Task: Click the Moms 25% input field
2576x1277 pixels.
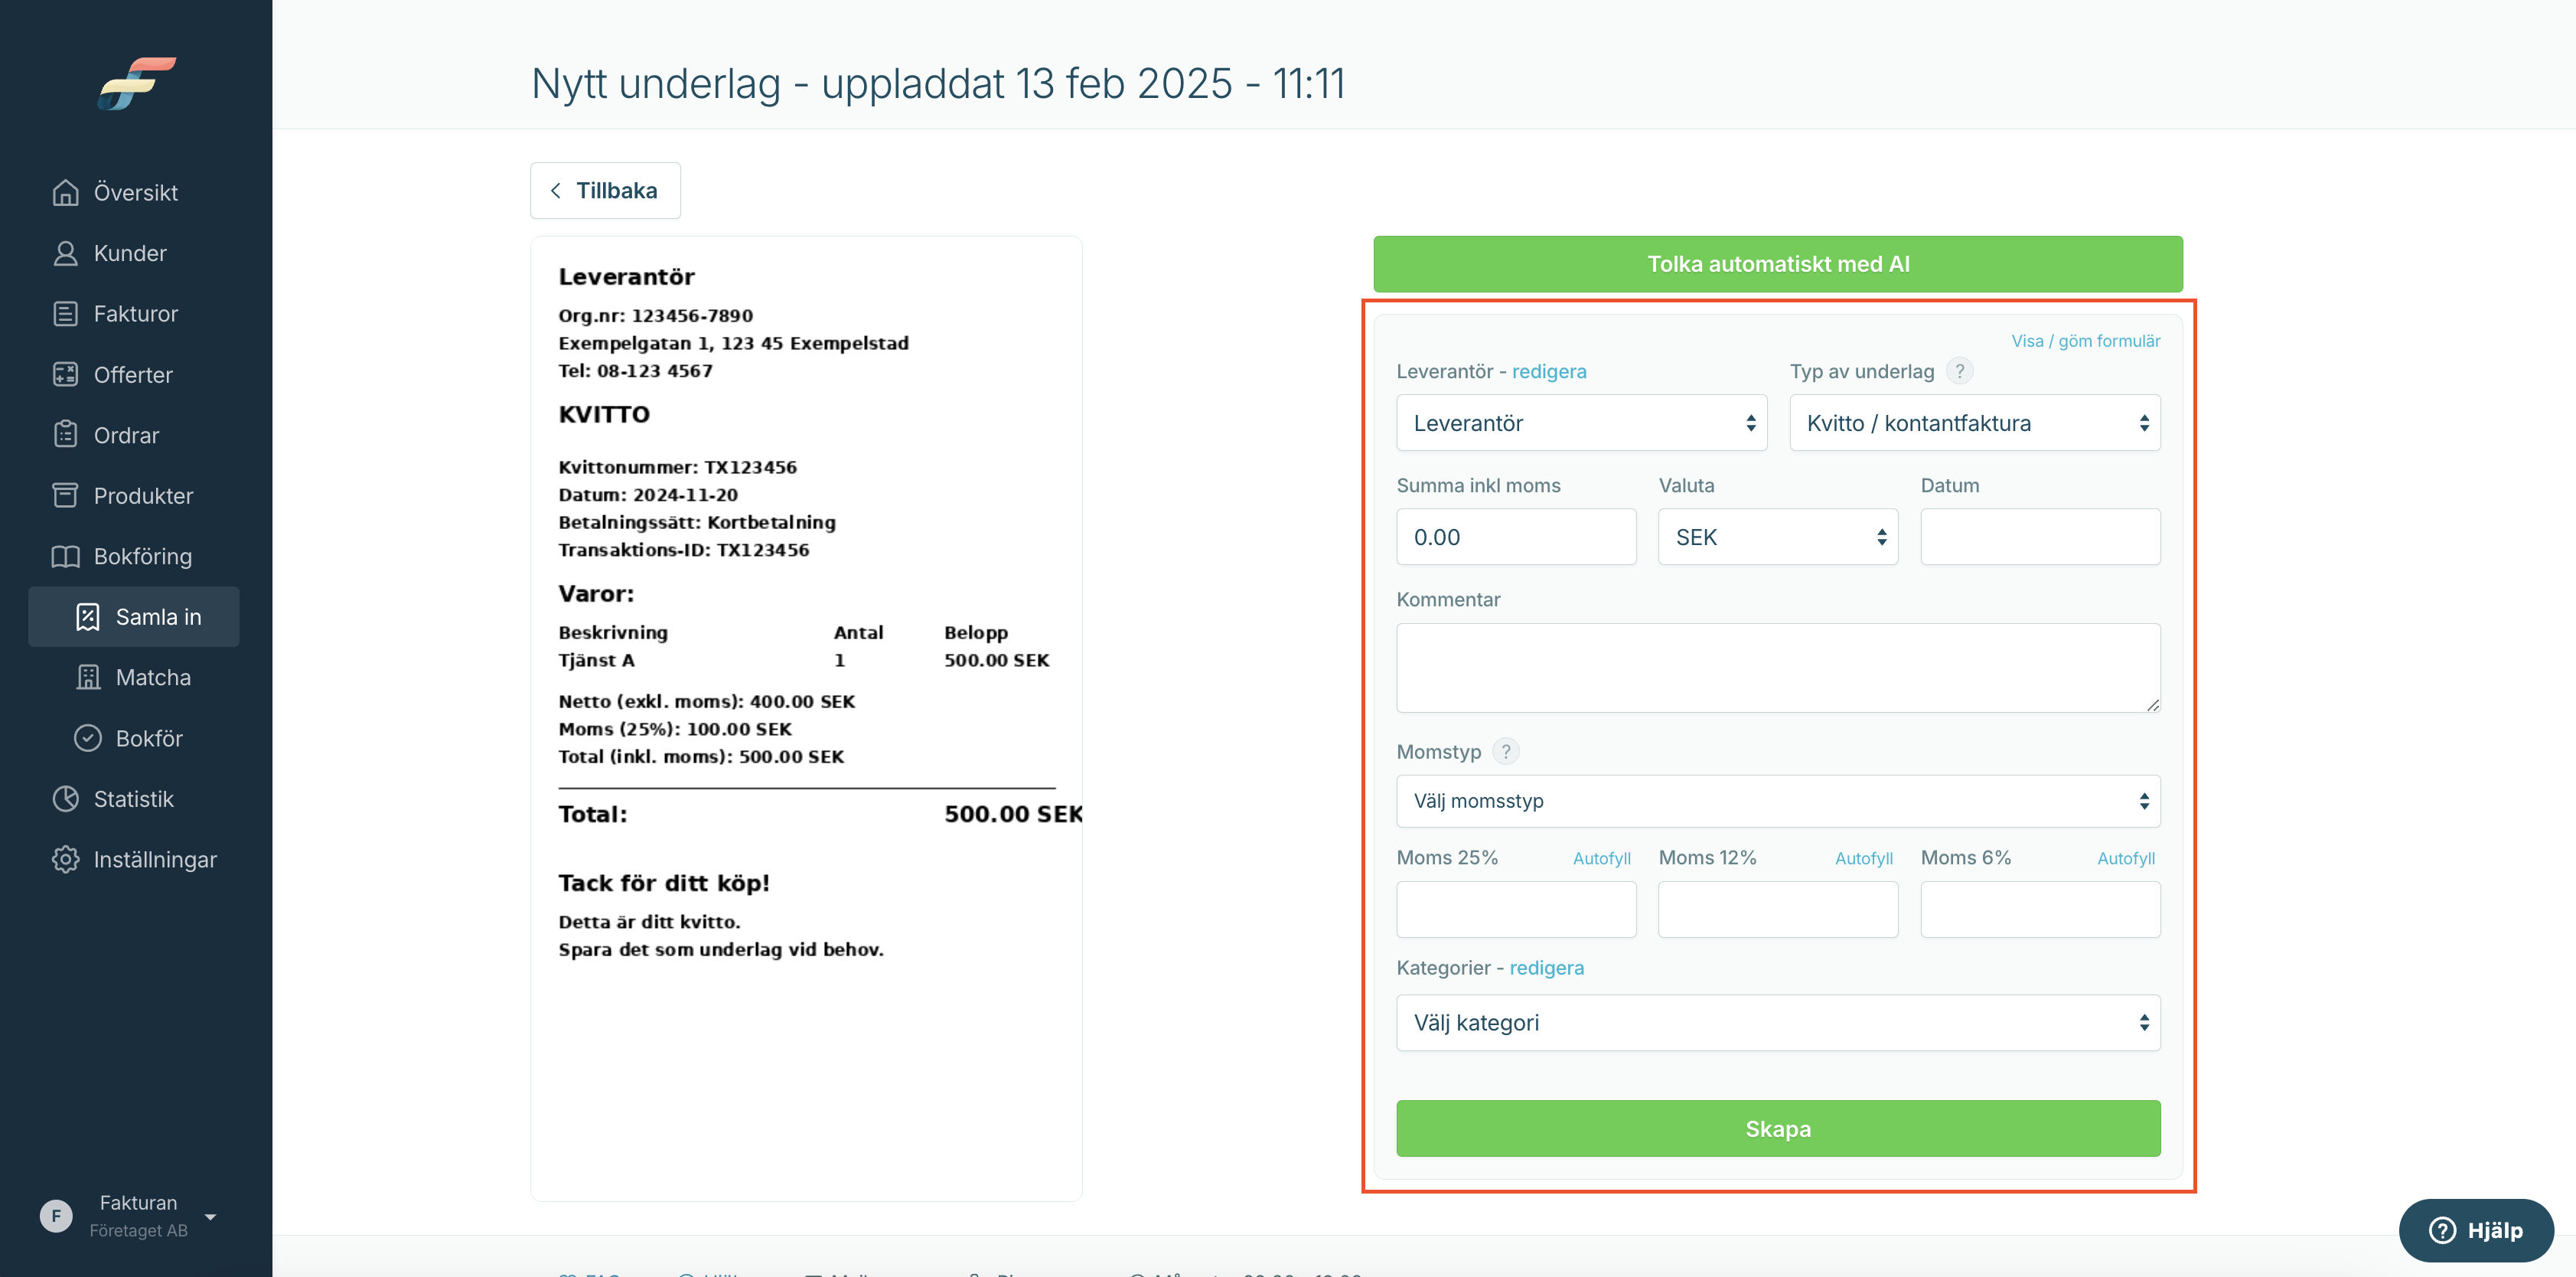Action: (1515, 909)
